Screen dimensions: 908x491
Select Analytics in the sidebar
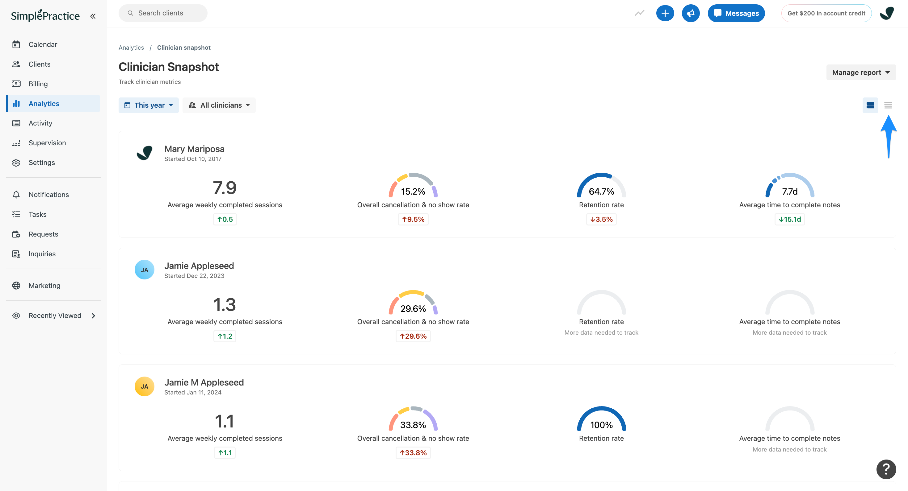tap(53, 104)
